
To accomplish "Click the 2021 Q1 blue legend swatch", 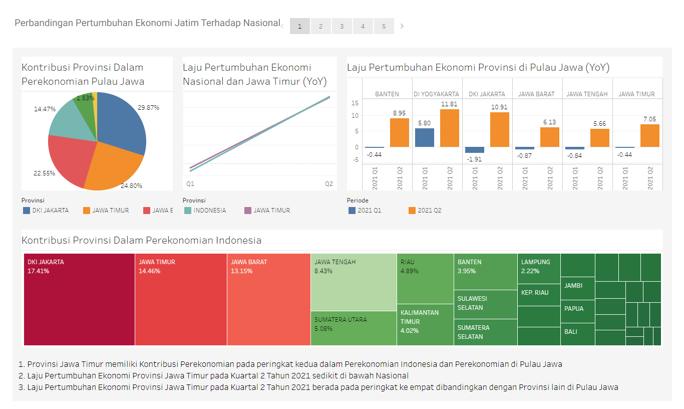I will point(352,211).
